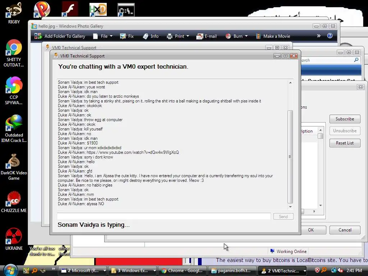Screen dimensions: 368x276
Task: Click the muted volume tray icon
Action: (341, 270)
